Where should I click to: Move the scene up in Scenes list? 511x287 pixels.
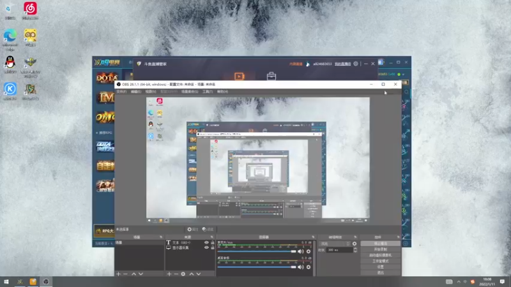[133, 274]
